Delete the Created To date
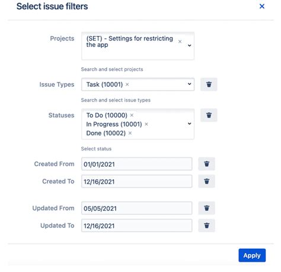Image resolution: width=281 pixels, height=272 pixels. click(206, 181)
